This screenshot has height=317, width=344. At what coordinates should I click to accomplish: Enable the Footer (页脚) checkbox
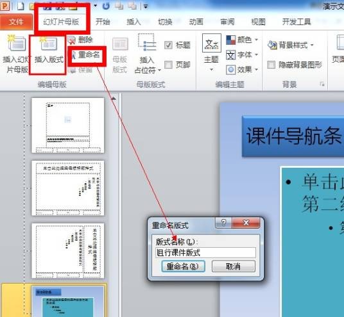168,65
